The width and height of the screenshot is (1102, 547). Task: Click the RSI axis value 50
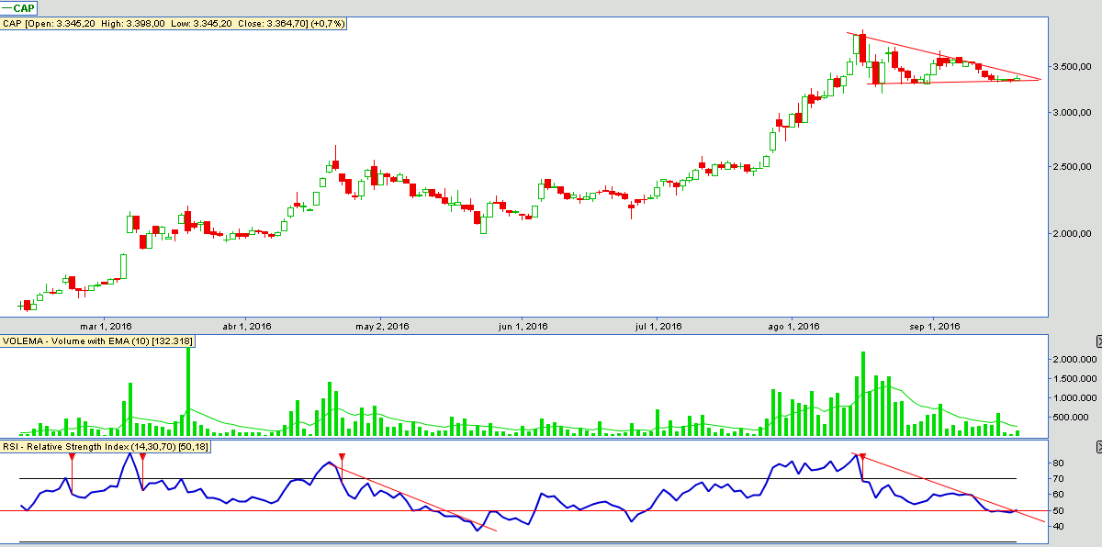pos(1058,510)
